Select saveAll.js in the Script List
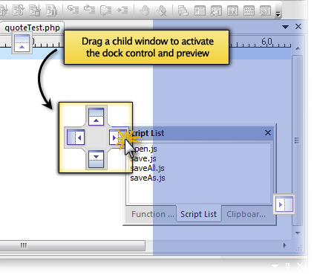This screenshot has width=314, height=275. point(147,168)
